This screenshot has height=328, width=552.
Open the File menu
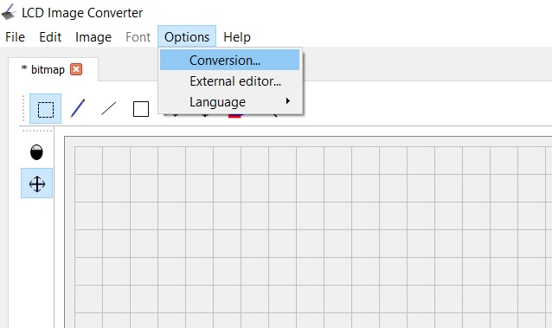[15, 37]
